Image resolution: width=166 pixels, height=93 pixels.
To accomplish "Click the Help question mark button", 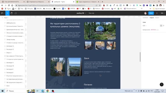I will click(162, 84).
